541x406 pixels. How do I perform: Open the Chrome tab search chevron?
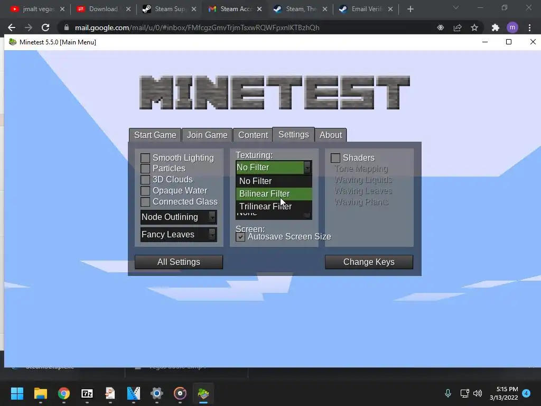click(x=456, y=7)
